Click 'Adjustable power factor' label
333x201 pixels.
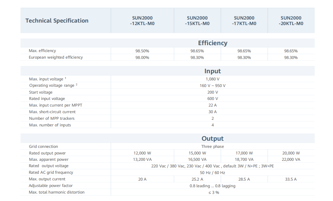(x=51, y=186)
